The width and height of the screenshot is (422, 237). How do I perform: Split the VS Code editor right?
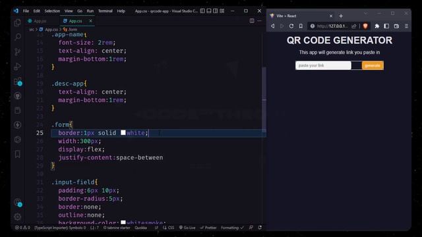tap(252, 20)
